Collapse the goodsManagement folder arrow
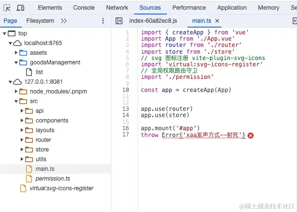Image resolution: width=297 pixels, height=212 pixels. [16, 63]
